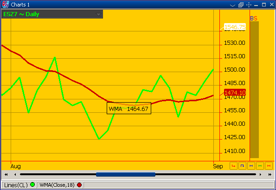276x190 pixels.
Task: Click the green crossover icon button
Action: (260, 166)
